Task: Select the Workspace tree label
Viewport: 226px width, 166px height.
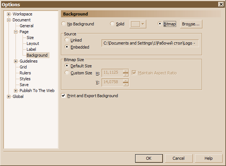Action: (x=22, y=14)
